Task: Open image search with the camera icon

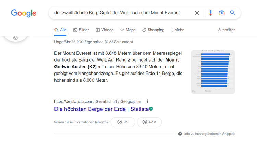Action: [x=222, y=13]
